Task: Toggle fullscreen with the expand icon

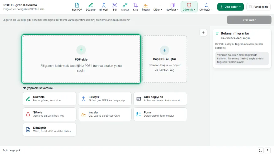Action: 261,150
